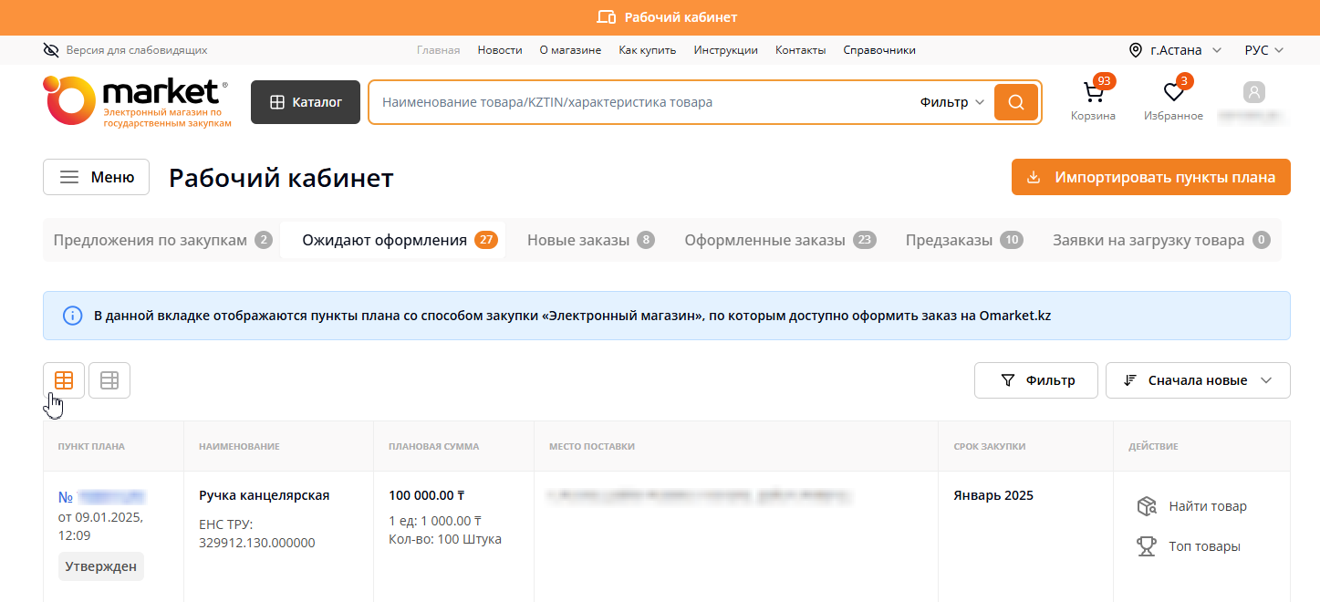This screenshot has width=1320, height=602.
Task: Click the Рабочий кабинет top orange bar
Action: (x=660, y=17)
